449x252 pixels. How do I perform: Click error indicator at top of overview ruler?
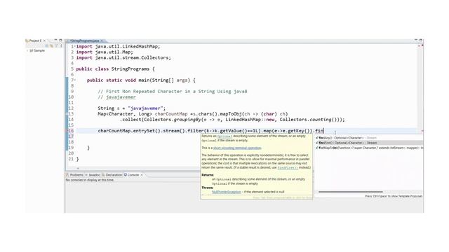422,45
